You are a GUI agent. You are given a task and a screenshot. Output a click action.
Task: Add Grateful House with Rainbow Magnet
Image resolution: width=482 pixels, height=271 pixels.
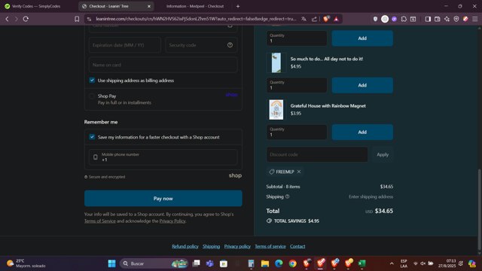[x=362, y=132]
